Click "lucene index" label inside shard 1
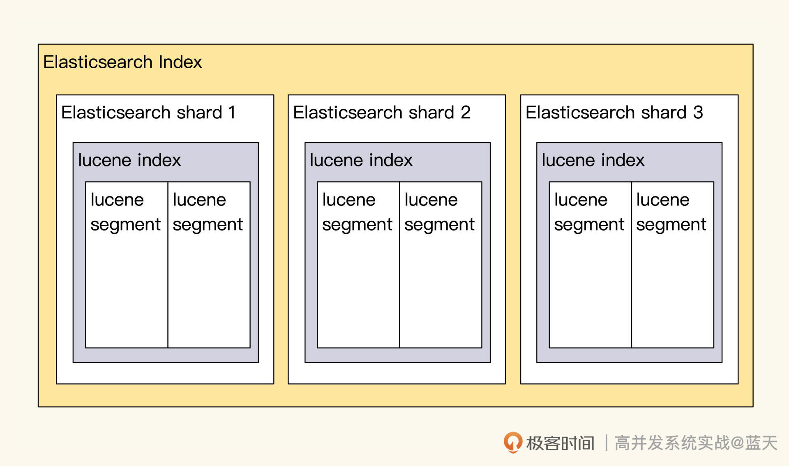This screenshot has width=789, height=466. (x=129, y=160)
